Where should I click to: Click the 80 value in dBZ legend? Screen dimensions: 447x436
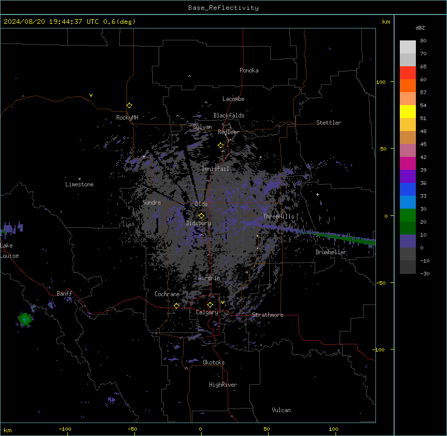tap(423, 41)
